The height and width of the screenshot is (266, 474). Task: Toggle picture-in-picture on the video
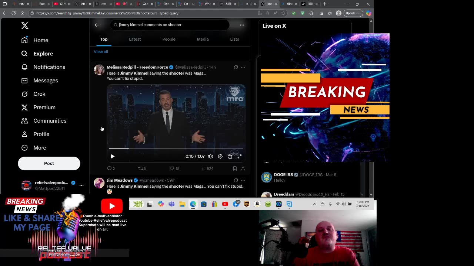tap(230, 156)
